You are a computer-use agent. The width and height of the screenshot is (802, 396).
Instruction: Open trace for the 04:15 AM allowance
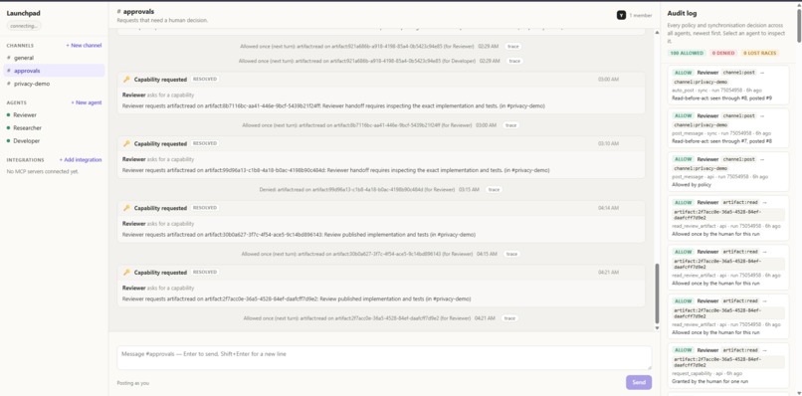(x=511, y=254)
